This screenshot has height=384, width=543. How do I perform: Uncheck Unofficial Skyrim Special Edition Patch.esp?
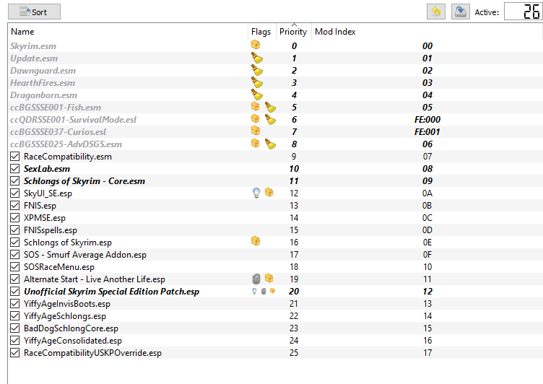click(x=14, y=292)
